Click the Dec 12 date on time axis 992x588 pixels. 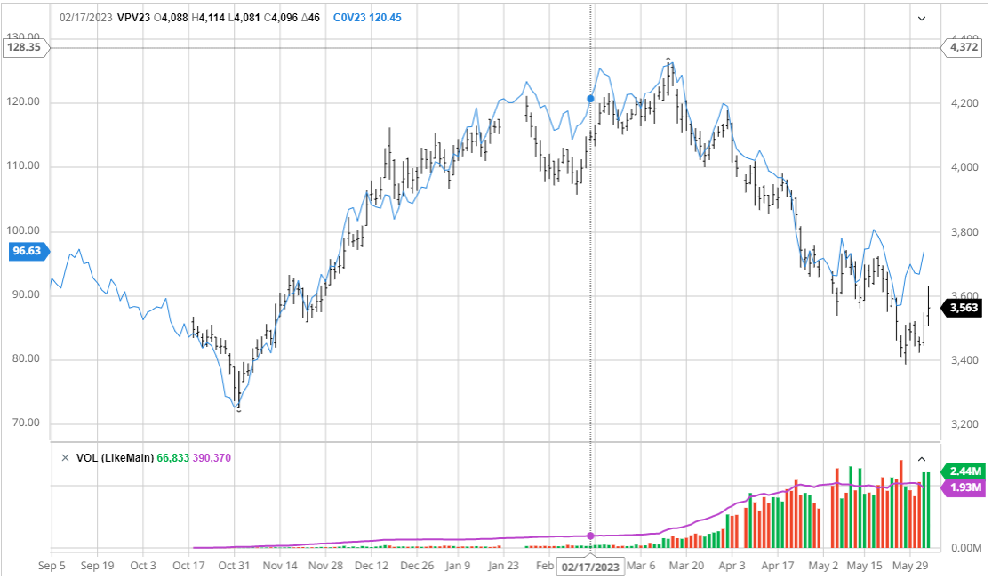point(371,566)
